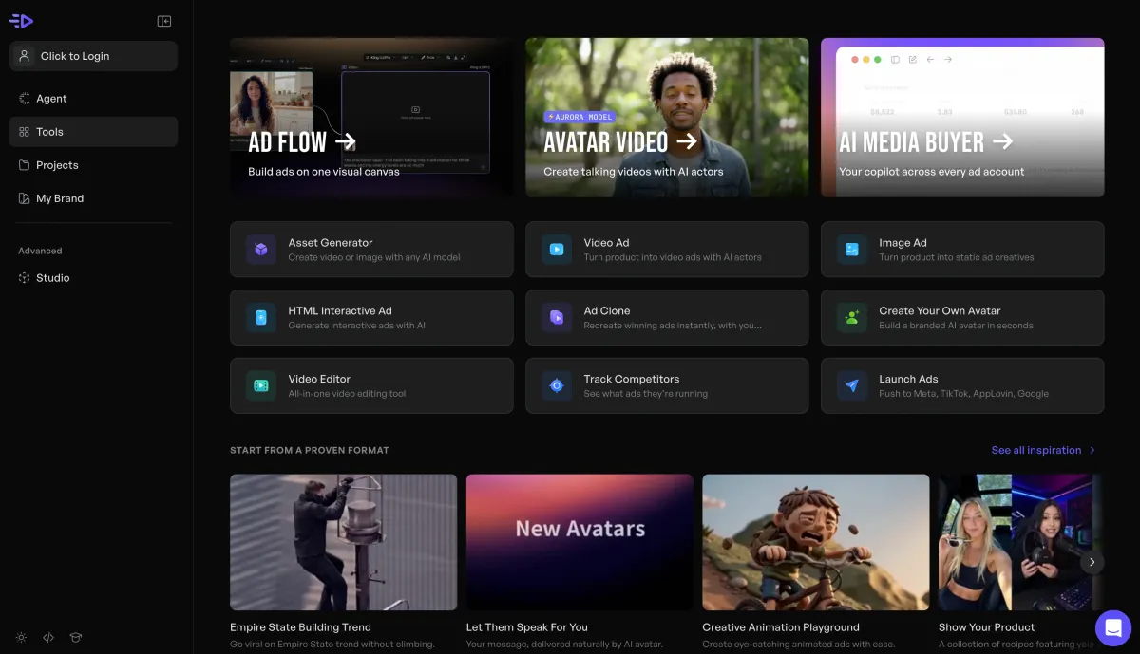Click the "Creative Animation Playground" title
Screen dimensions: 1140x654
[781, 627]
